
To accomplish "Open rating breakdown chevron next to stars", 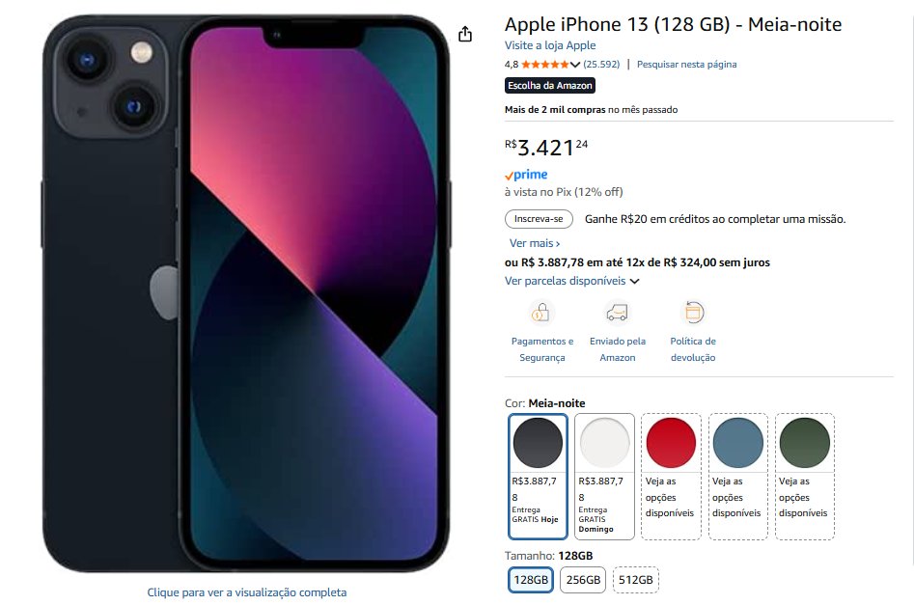I will 574,64.
